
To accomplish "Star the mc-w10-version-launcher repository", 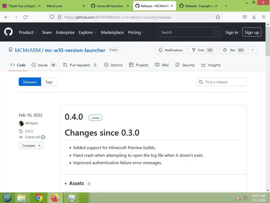I will (x=234, y=50).
